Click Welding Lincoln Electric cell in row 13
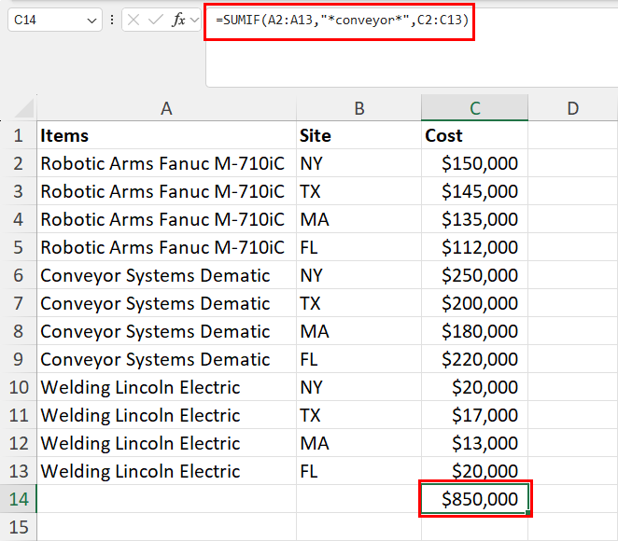Screen dimensions: 618x541 coord(166,471)
